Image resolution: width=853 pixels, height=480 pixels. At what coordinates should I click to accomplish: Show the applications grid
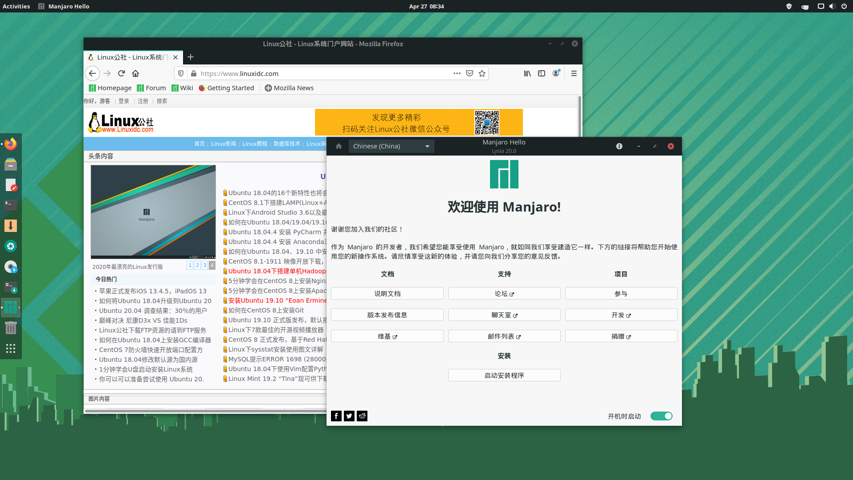pyautogui.click(x=11, y=348)
